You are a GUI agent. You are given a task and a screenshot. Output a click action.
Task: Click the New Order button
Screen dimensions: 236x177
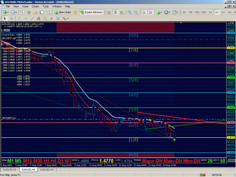[63, 12]
